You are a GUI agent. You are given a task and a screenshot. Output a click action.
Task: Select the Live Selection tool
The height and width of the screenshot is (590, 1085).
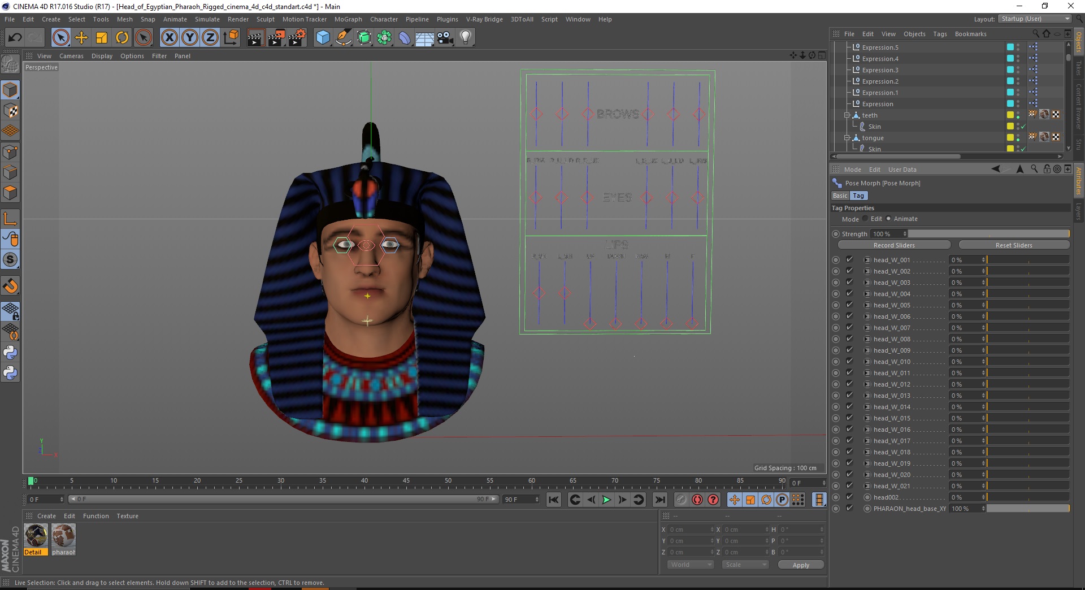[x=60, y=38]
